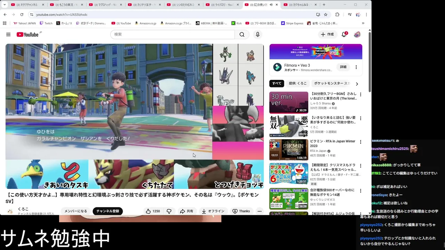
Task: Open the YouTube hamburger guide menu
Action: click(x=8, y=34)
